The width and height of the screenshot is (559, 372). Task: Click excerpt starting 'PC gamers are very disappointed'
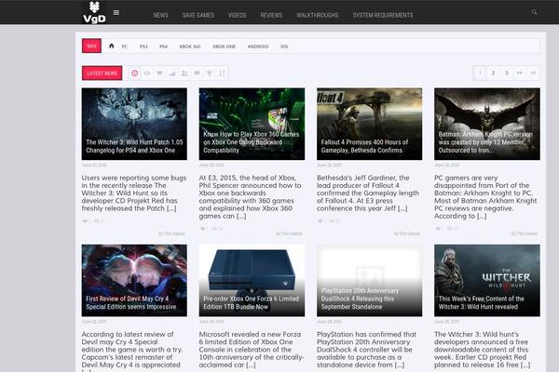point(485,197)
